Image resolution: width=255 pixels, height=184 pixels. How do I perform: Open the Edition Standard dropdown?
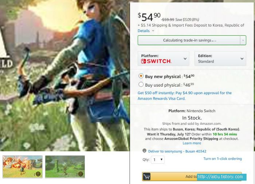220,59
